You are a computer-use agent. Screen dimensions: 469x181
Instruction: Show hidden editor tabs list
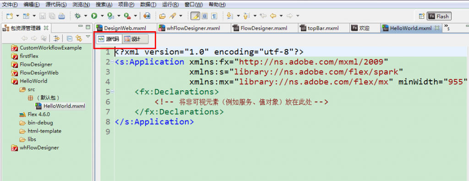click(447, 28)
